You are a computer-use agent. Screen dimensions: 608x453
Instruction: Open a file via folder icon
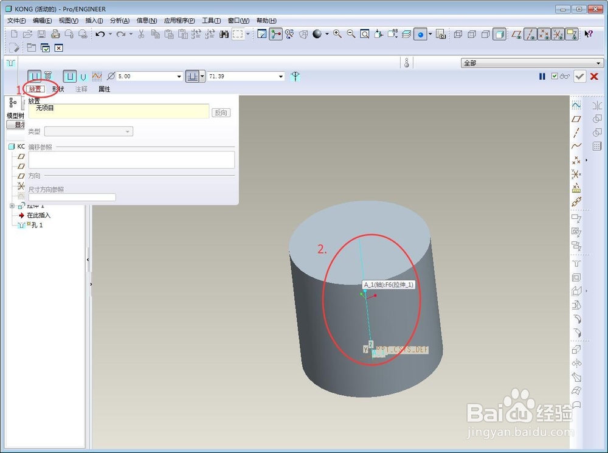pyautogui.click(x=27, y=34)
